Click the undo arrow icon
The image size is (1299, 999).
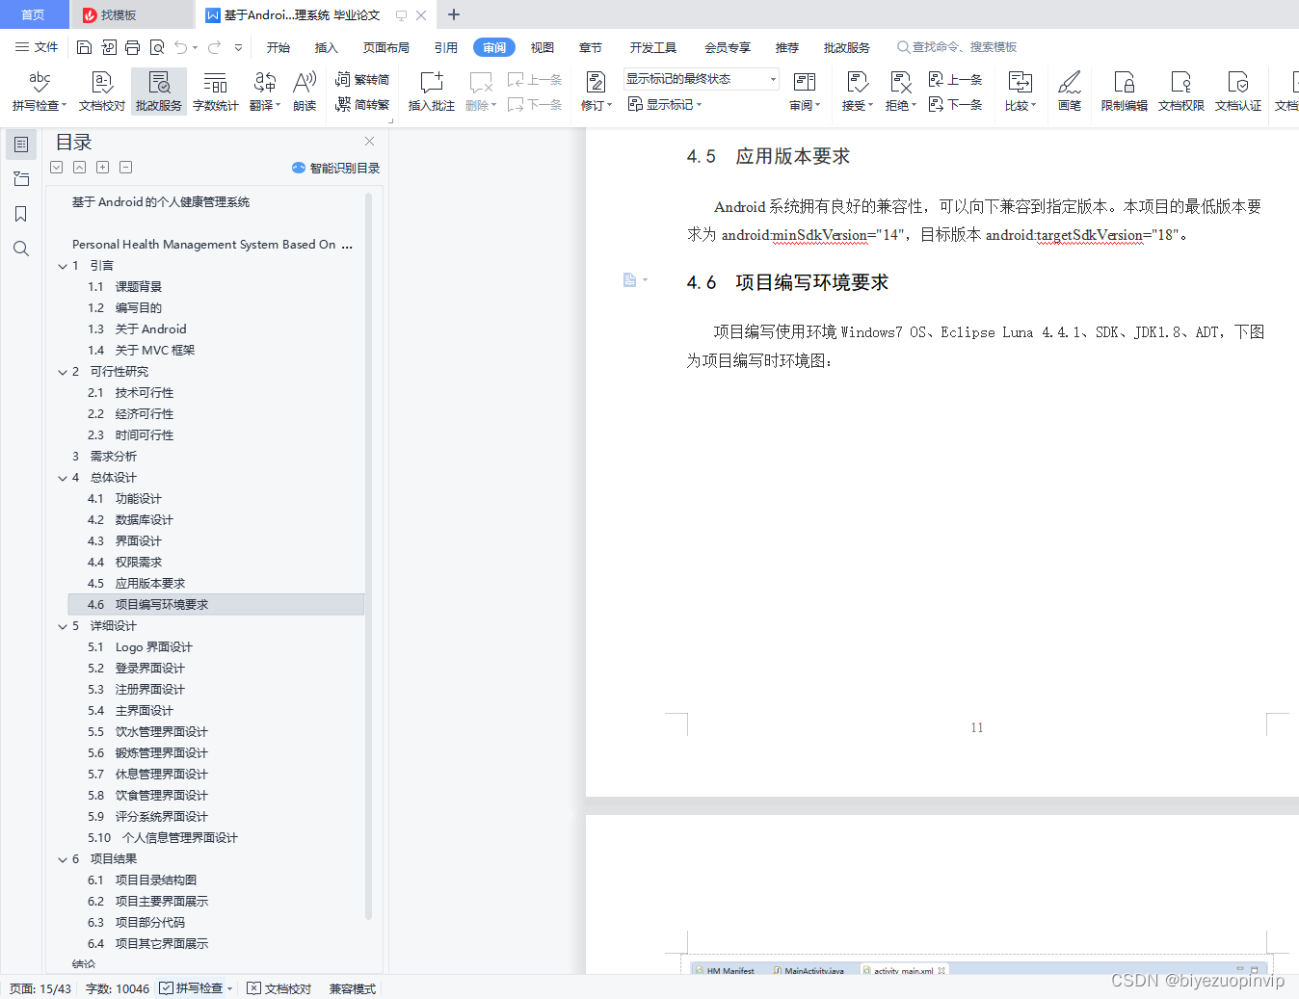(x=181, y=47)
